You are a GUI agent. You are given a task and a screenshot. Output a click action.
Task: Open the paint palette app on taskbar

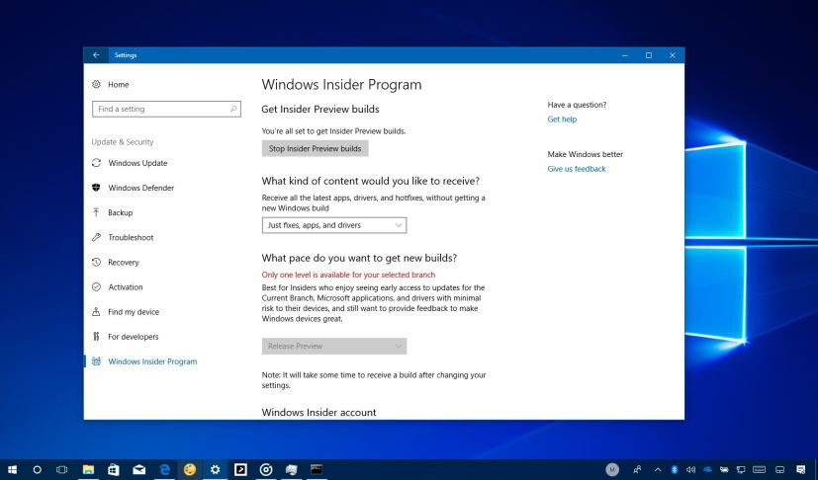[x=190, y=469]
